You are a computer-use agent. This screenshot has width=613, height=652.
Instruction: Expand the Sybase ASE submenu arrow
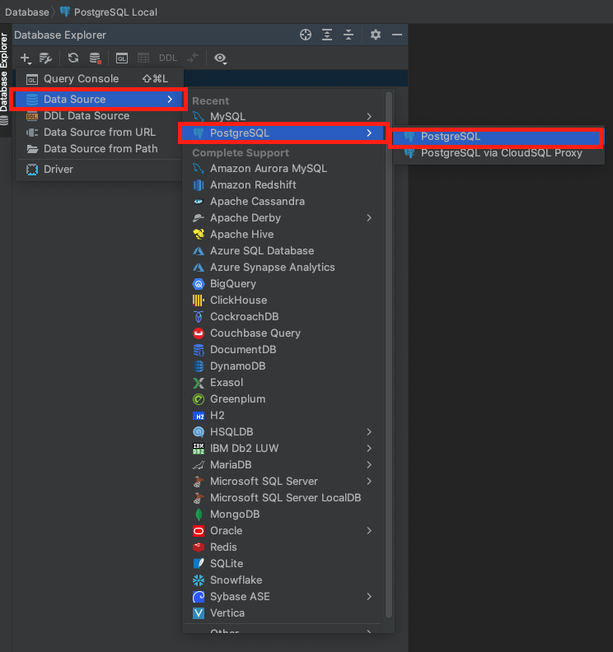tap(369, 597)
